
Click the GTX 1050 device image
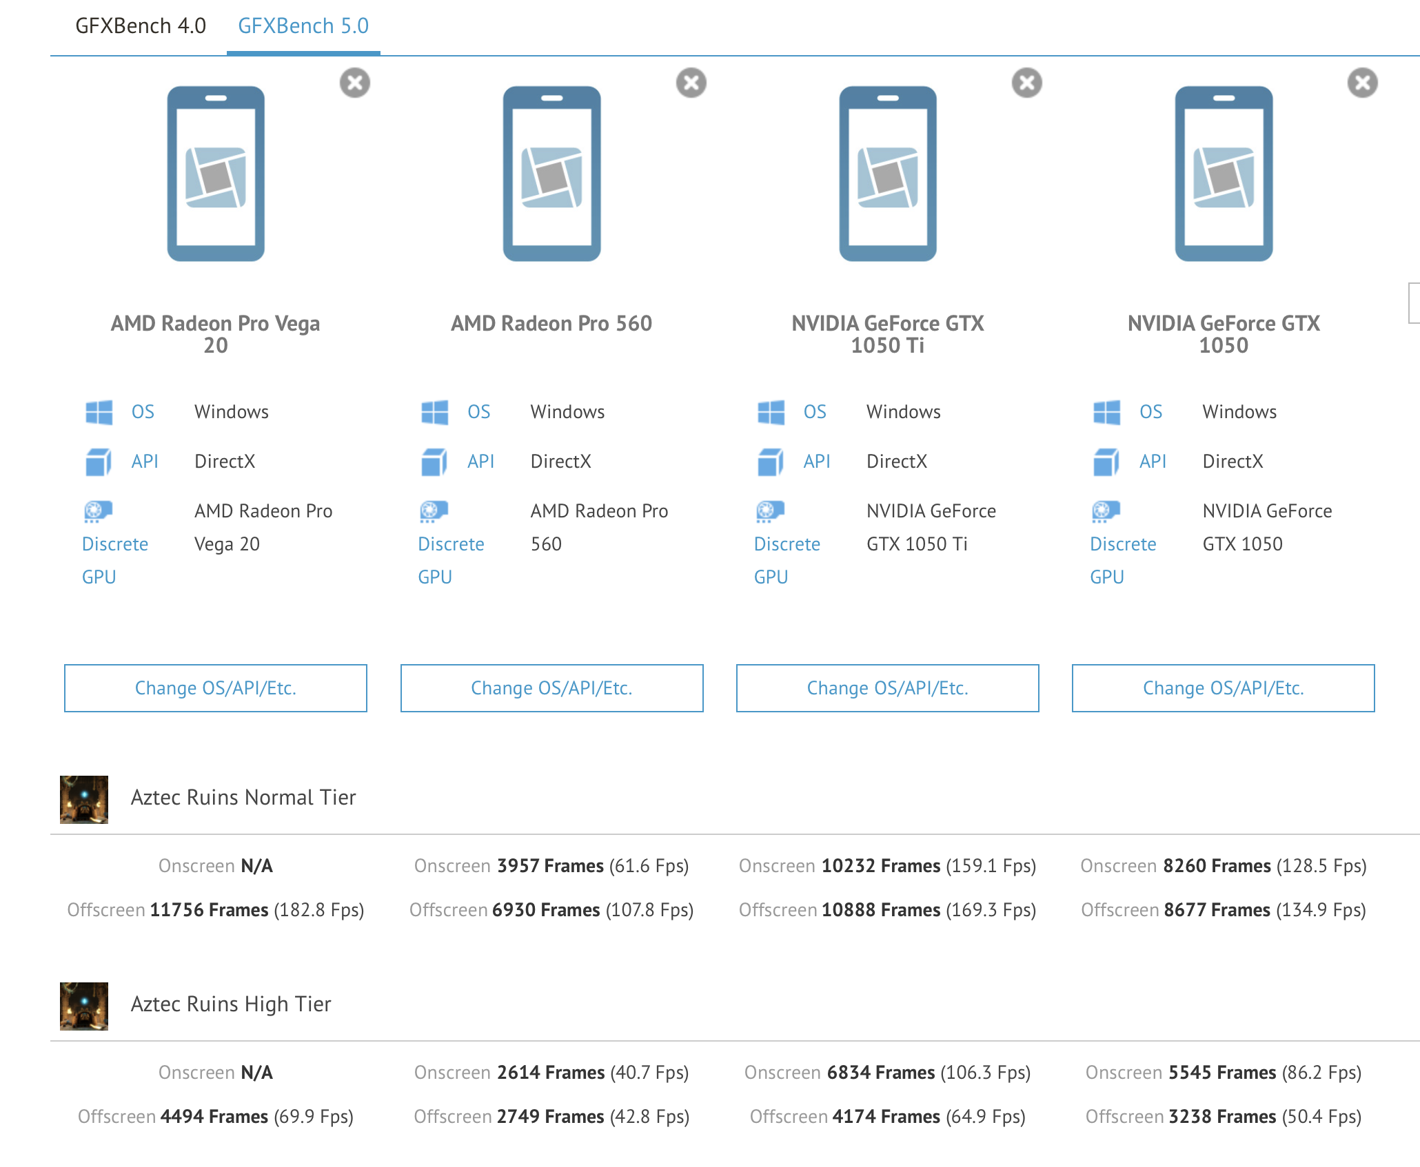coord(1224,174)
